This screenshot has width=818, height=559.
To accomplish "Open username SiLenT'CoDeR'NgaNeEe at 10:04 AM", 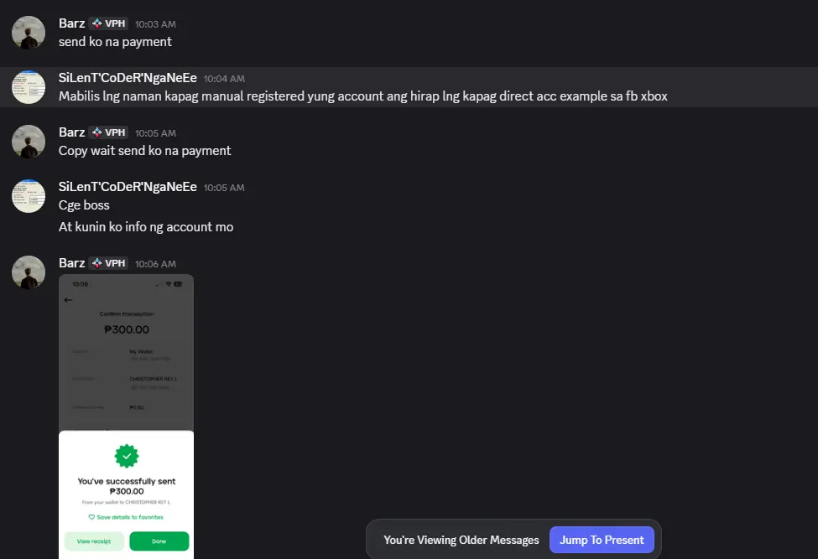I will click(x=128, y=78).
